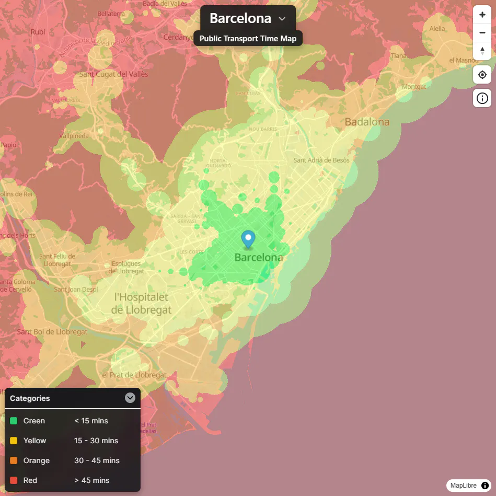Screen dimensions: 496x496
Task: Locate me with the geolocate button
Action: pyautogui.click(x=482, y=75)
